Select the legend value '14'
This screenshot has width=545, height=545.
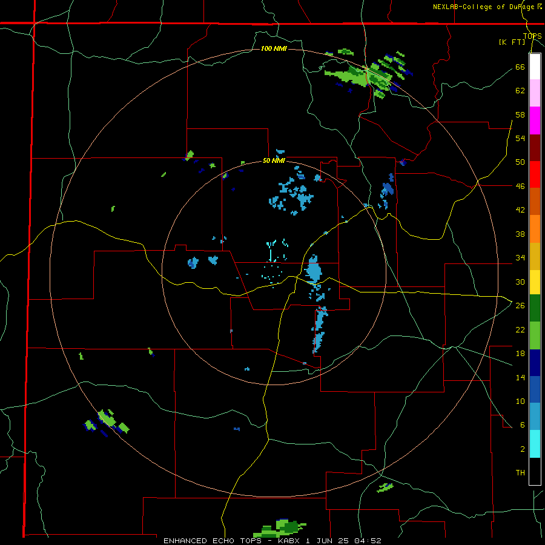[x=520, y=377]
